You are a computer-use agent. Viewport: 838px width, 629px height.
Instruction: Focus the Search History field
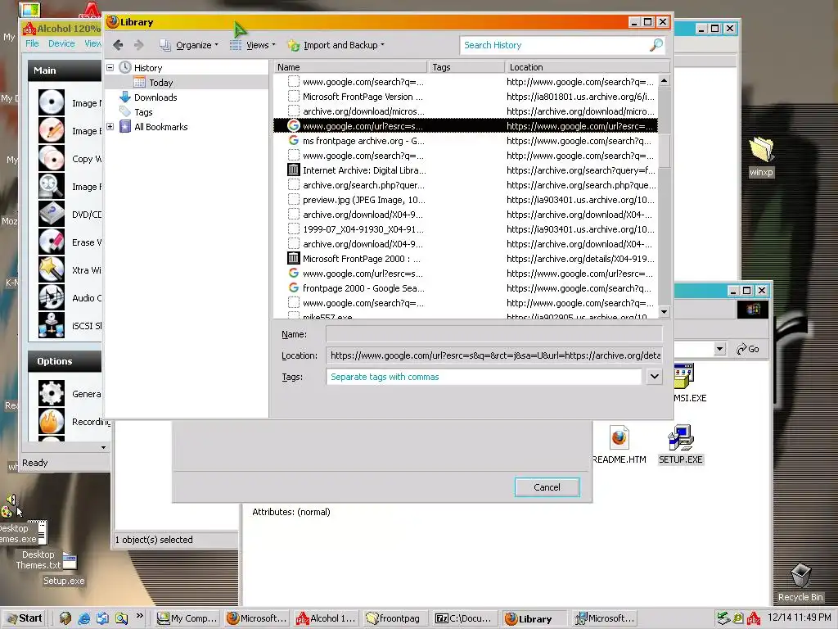click(x=554, y=45)
